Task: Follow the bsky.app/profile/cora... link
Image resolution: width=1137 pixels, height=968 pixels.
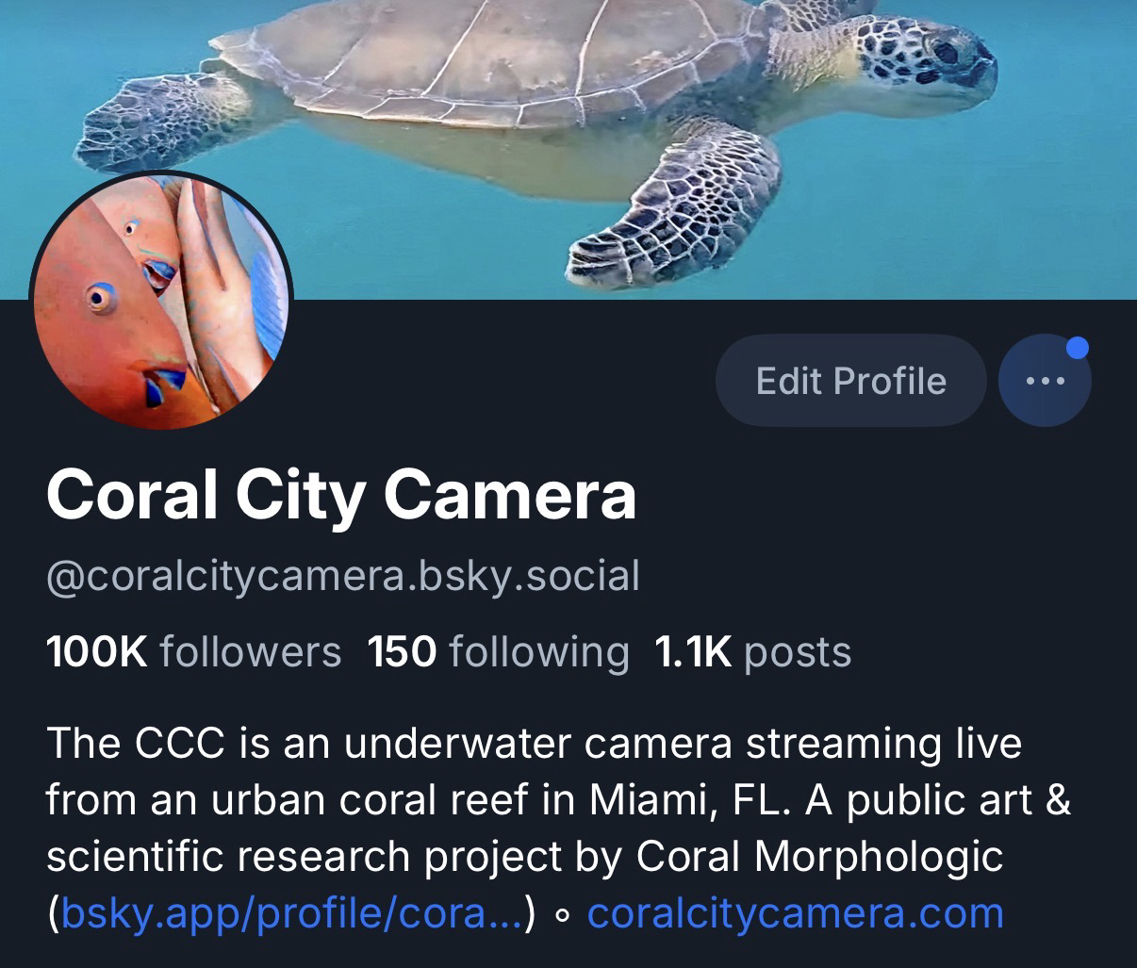Action: coord(291,913)
